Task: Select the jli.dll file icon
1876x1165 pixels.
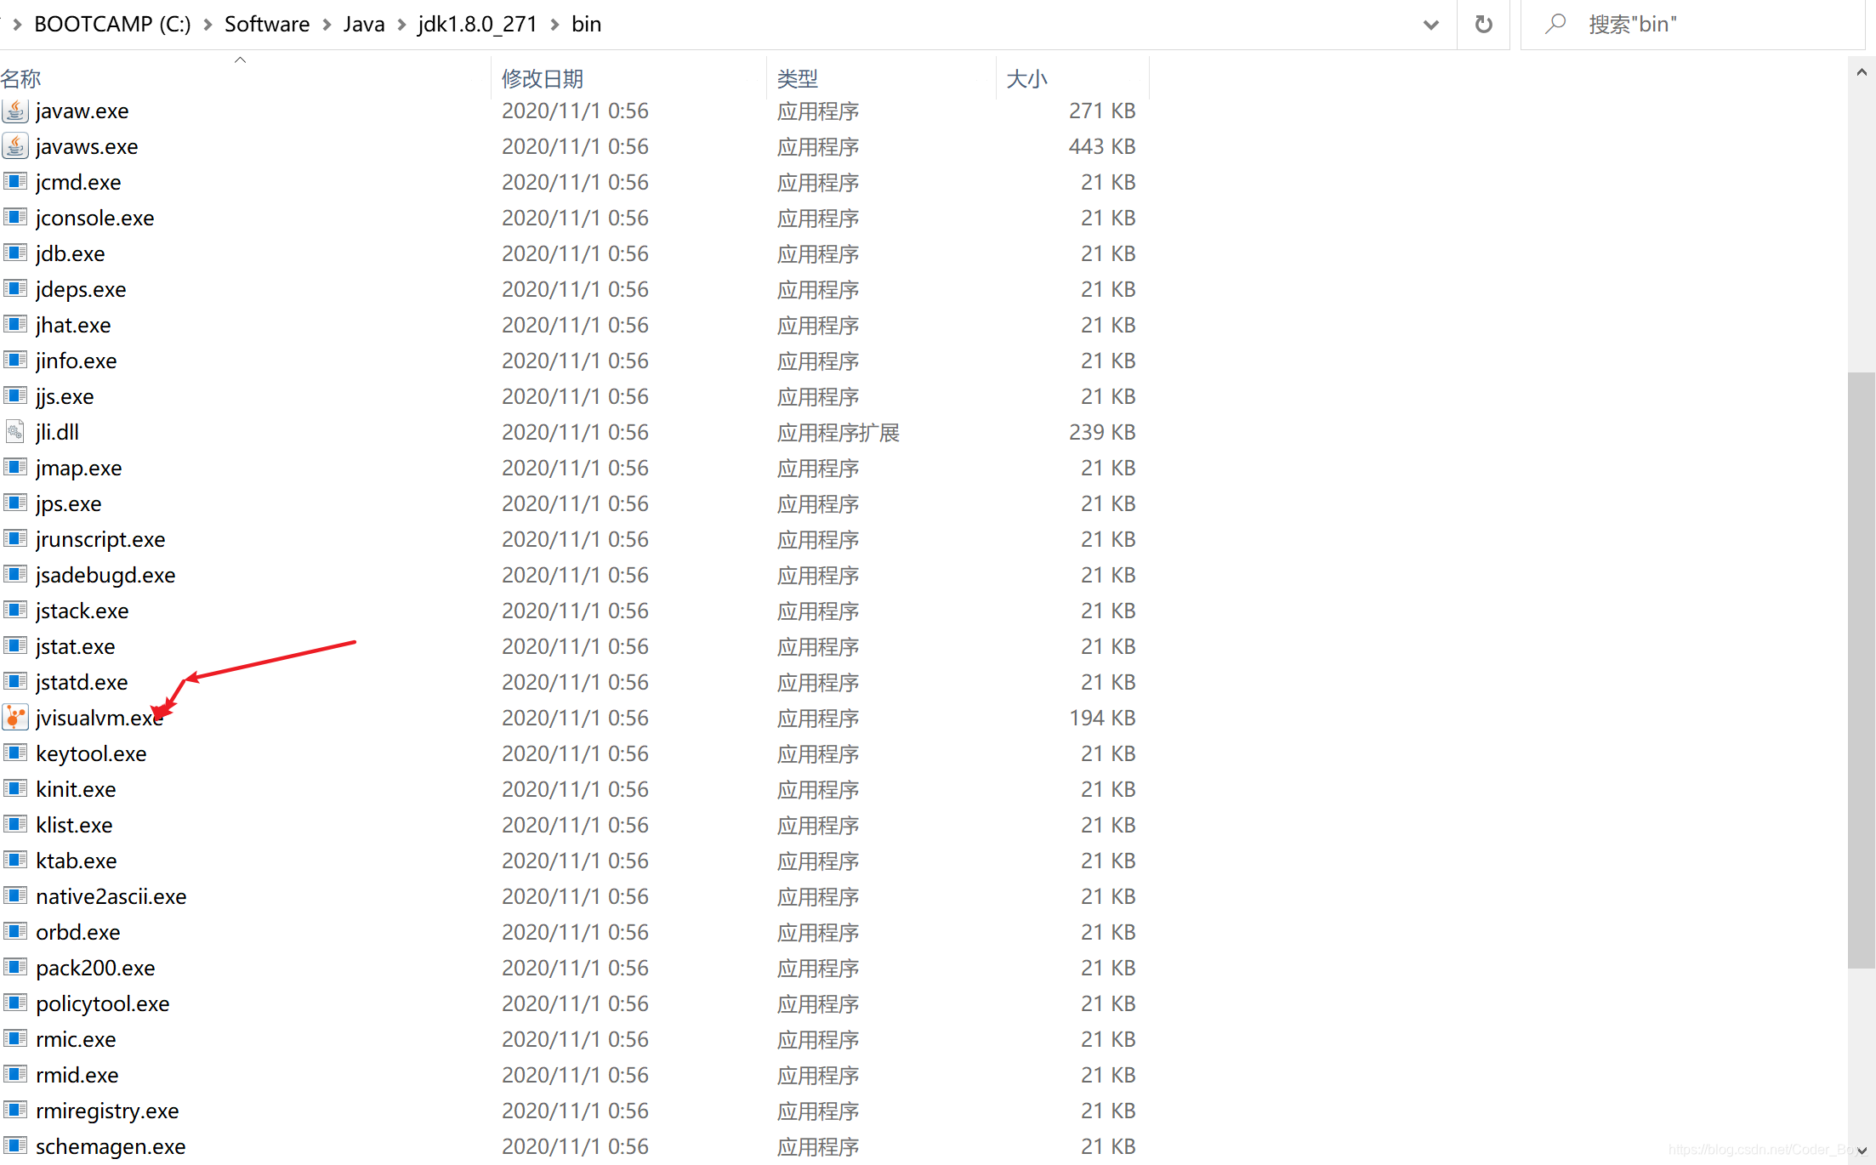Action: 15,432
